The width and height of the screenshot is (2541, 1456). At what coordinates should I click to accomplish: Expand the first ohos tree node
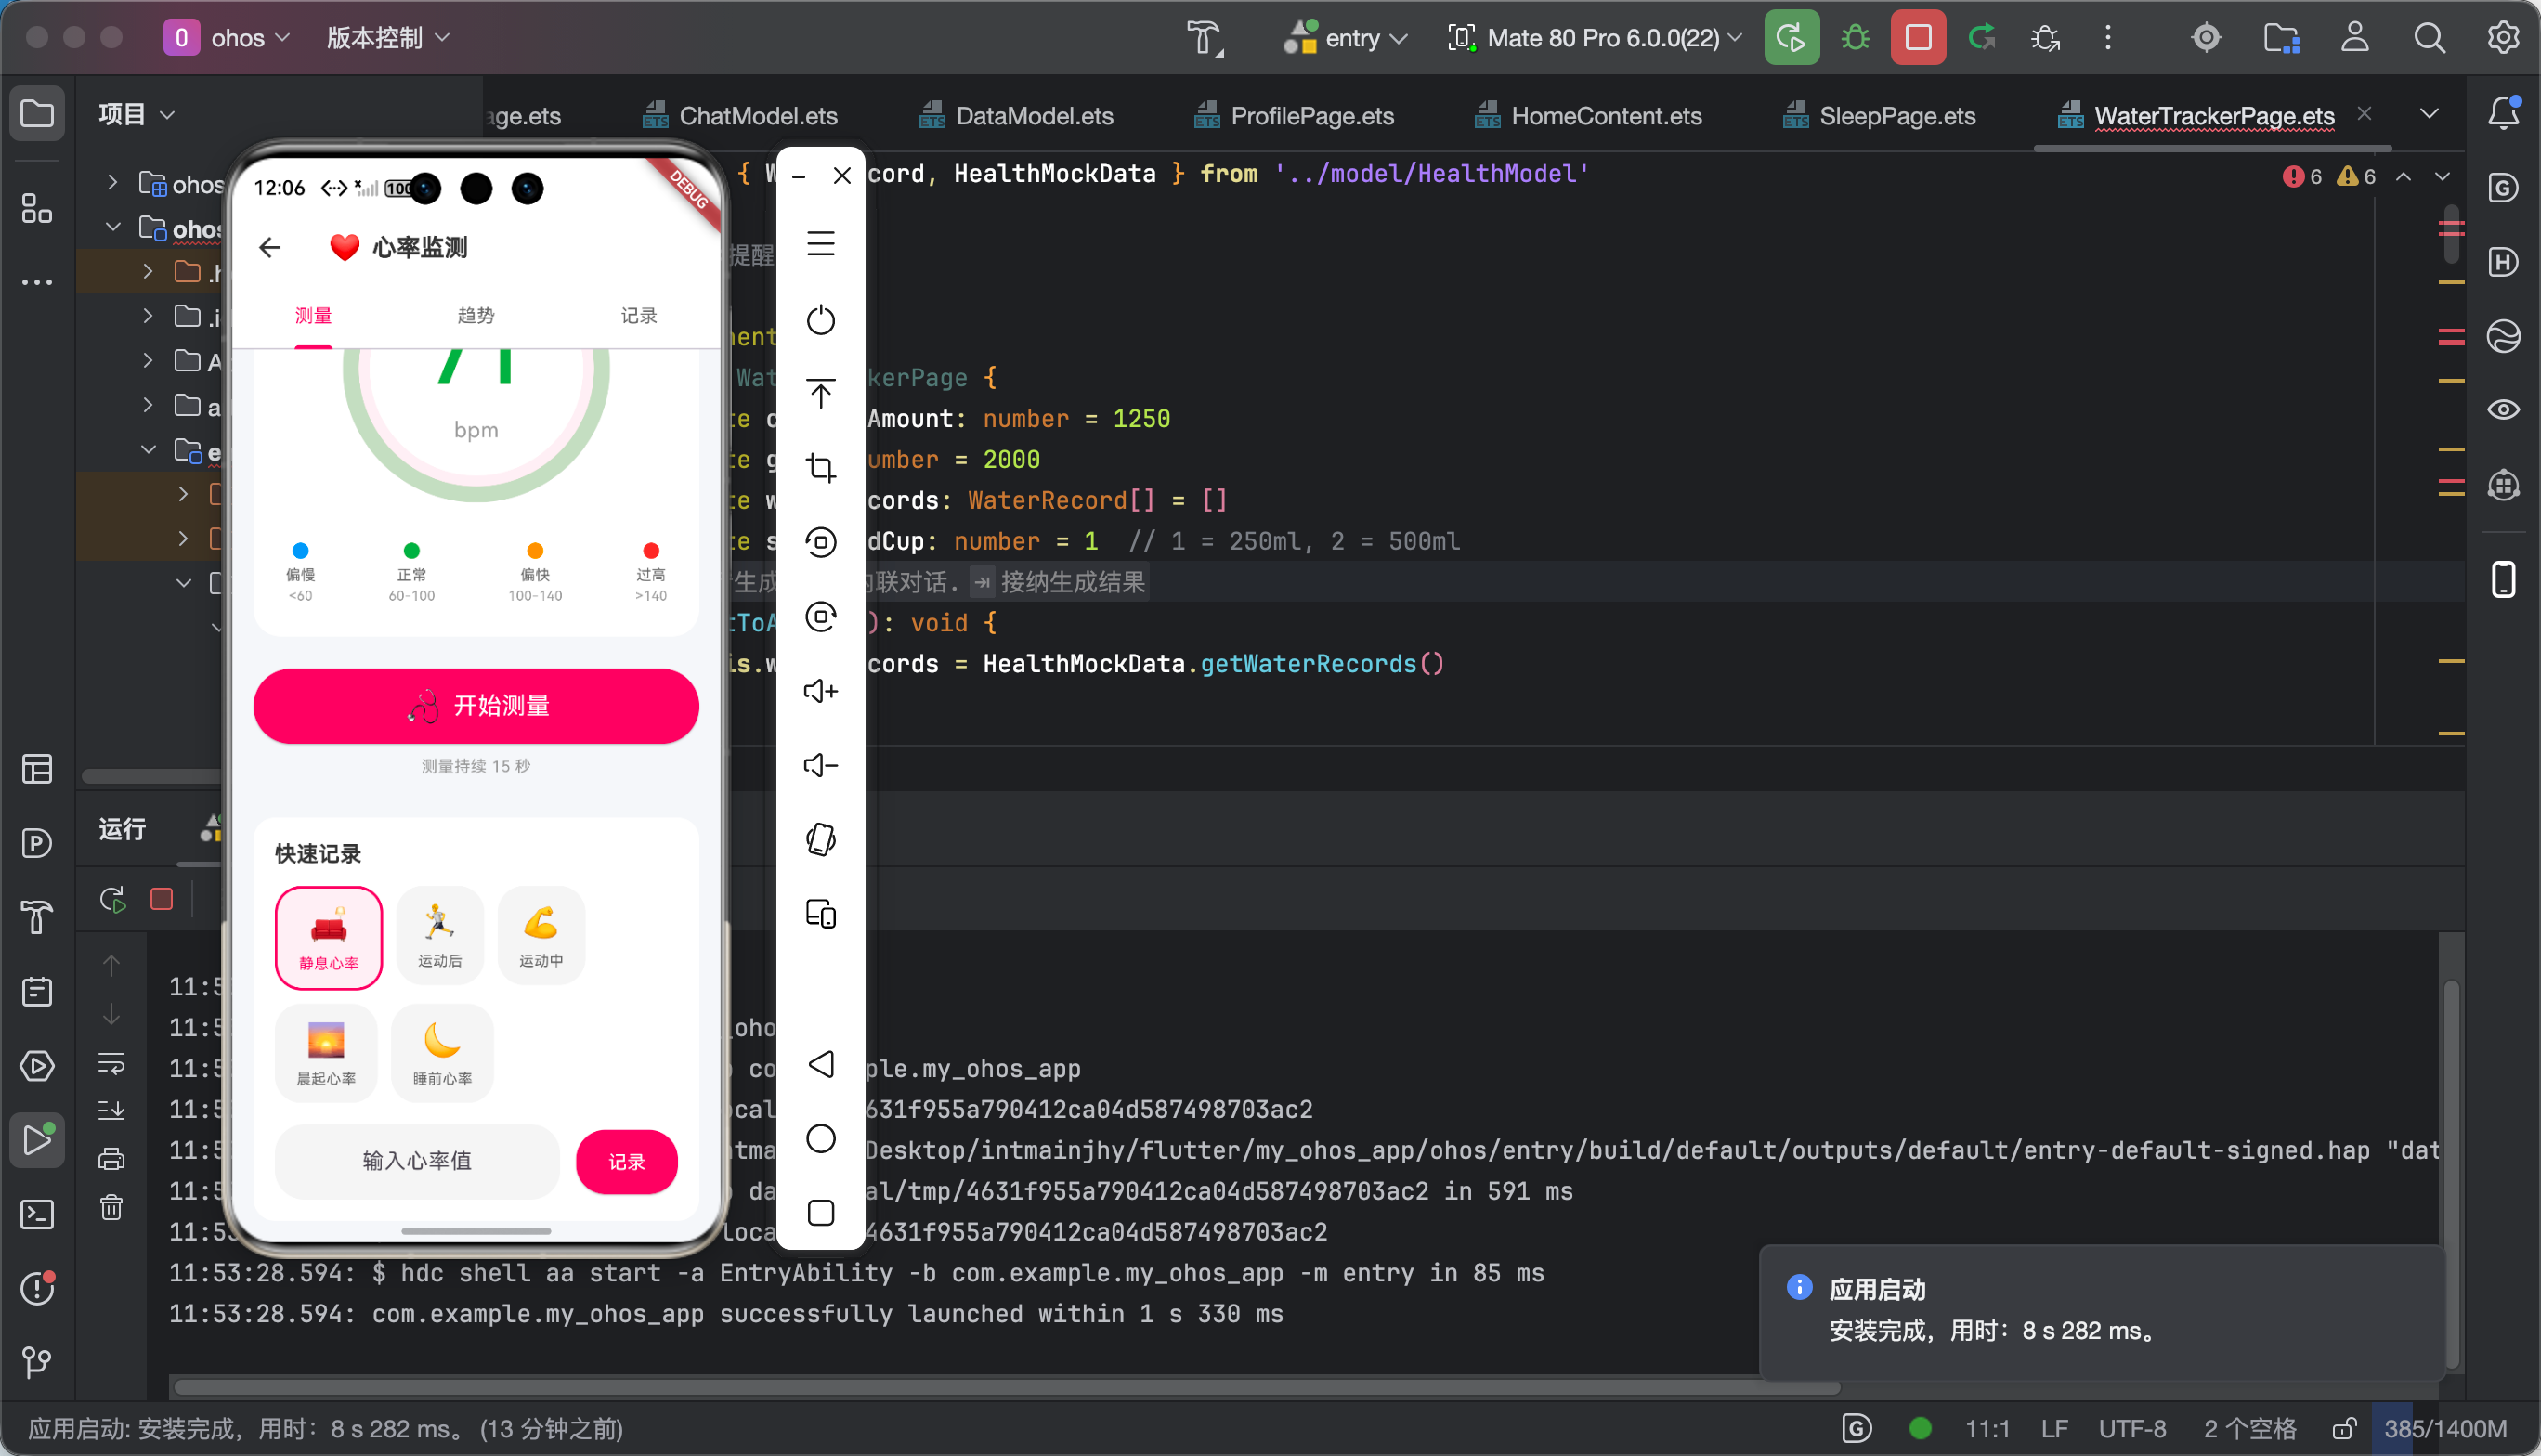pyautogui.click(x=113, y=182)
